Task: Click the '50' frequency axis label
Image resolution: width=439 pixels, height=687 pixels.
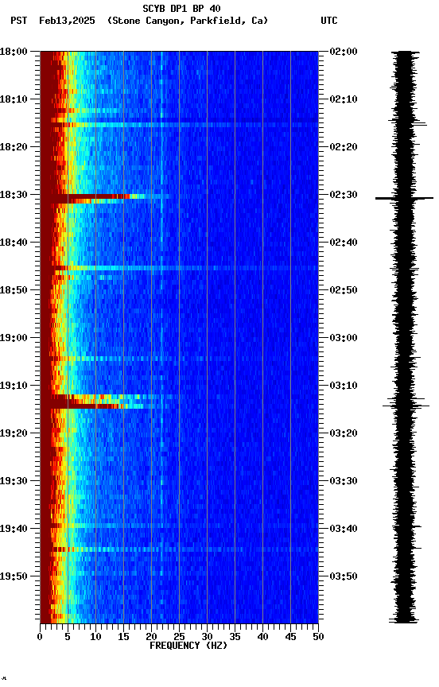Action: pos(318,637)
